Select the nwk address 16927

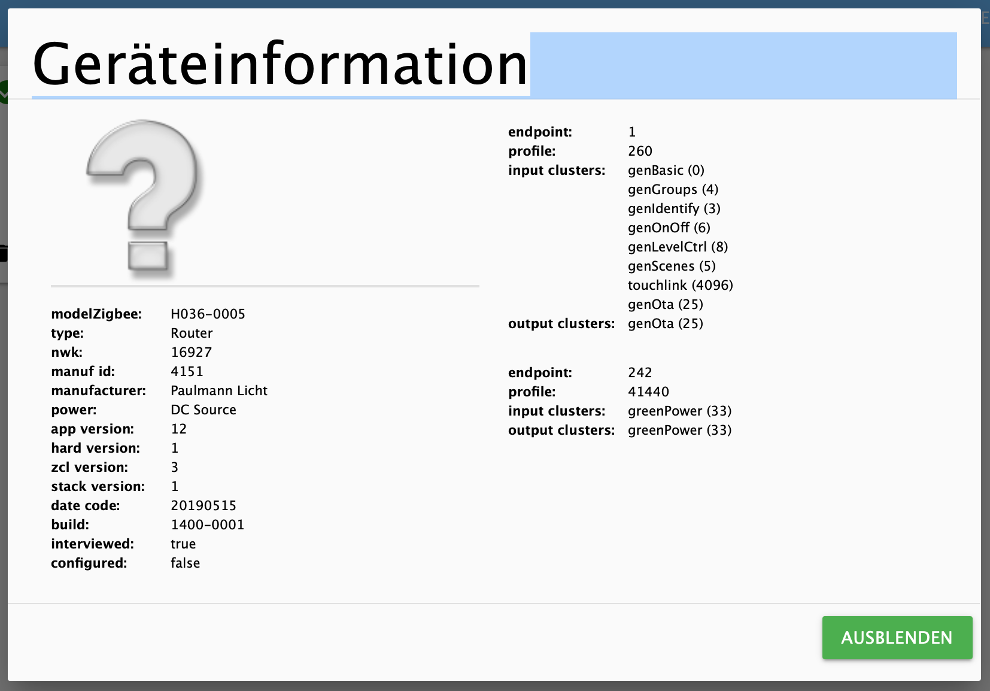coord(191,352)
